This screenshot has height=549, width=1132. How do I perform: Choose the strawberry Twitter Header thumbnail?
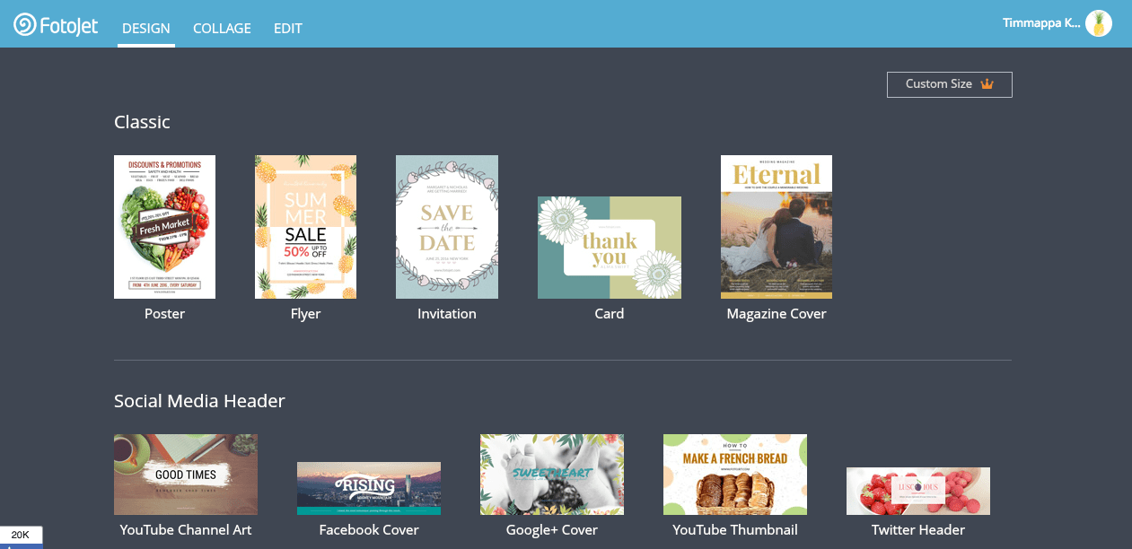pyautogui.click(x=917, y=491)
